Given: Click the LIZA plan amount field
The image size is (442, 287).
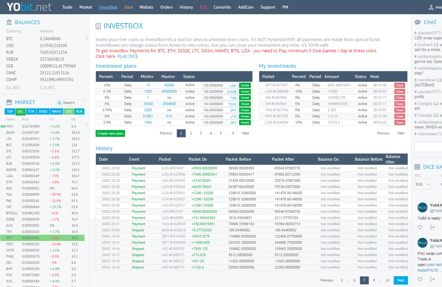Looking at the screenshot, I should tap(220, 85).
